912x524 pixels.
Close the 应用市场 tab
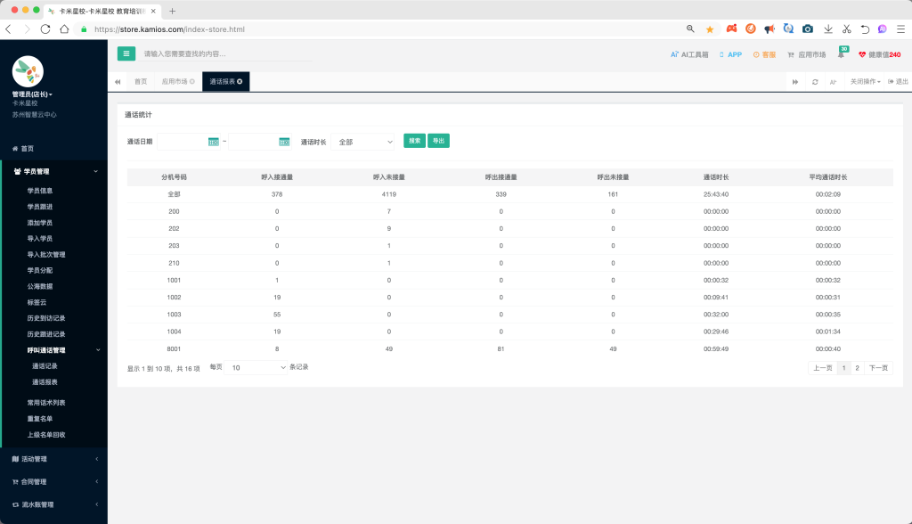[192, 81]
